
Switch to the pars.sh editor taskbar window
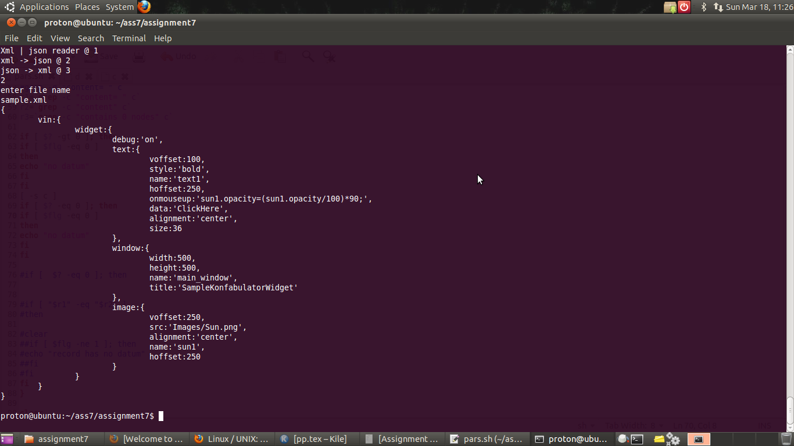pos(487,439)
